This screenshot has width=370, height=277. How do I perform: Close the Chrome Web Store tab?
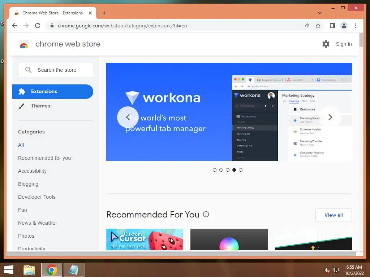tap(90, 13)
